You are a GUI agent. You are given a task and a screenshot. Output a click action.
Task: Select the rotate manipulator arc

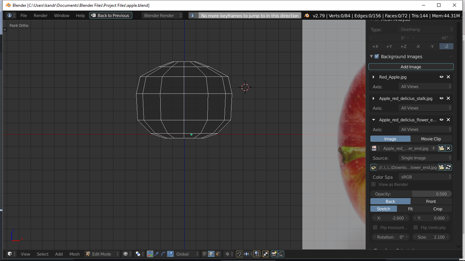[x=163, y=254]
